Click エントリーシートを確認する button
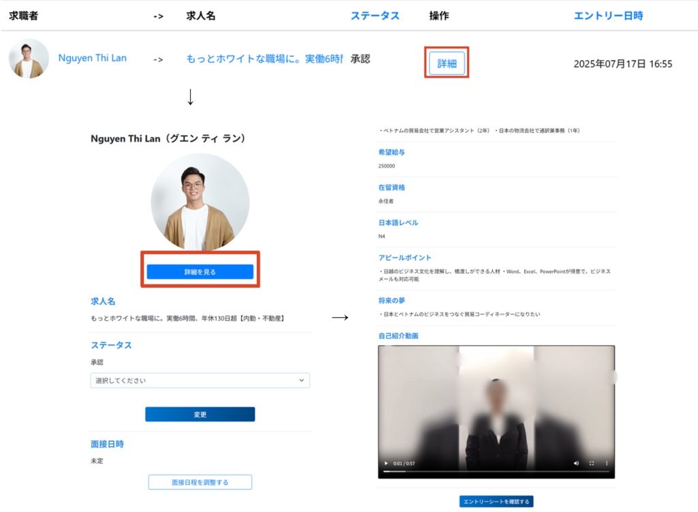Screen dimensions: 698x512 (x=496, y=502)
